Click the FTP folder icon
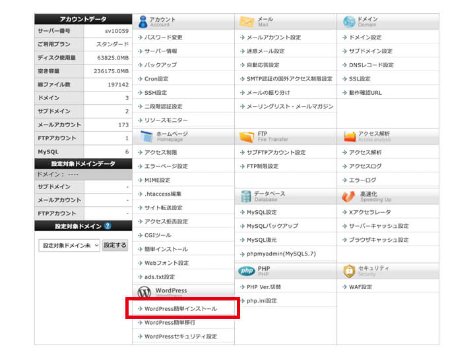 [x=247, y=136]
